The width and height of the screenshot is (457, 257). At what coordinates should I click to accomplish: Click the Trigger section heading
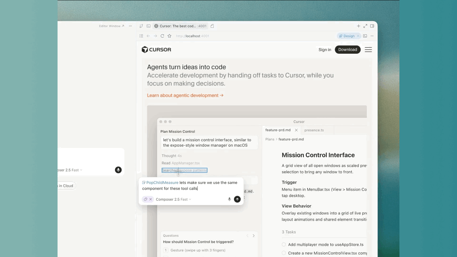[289, 182]
